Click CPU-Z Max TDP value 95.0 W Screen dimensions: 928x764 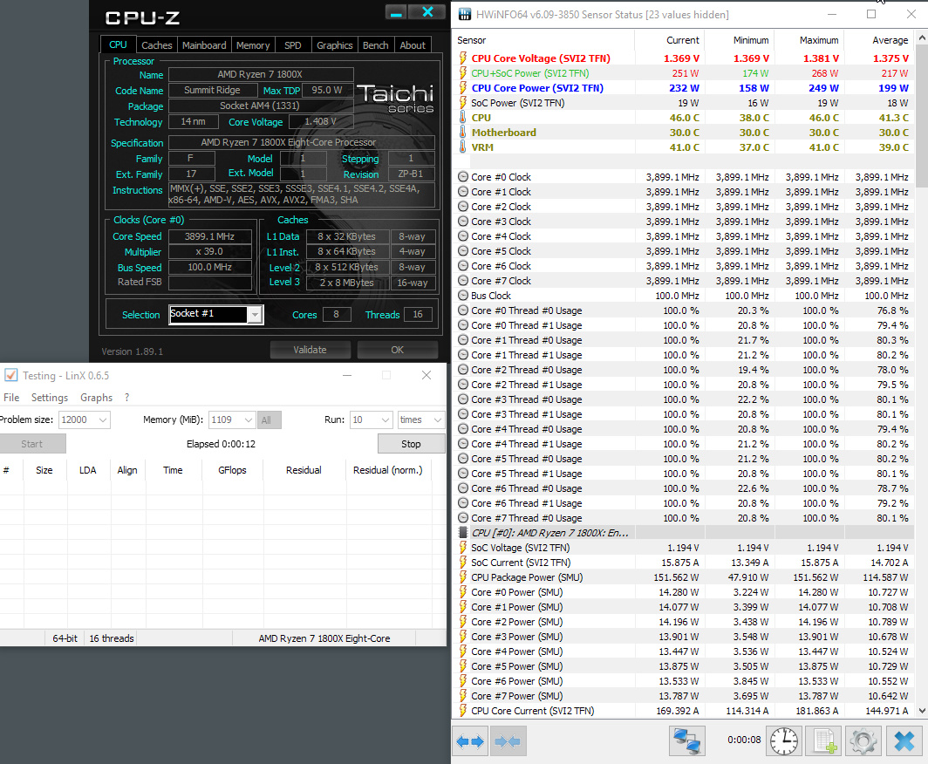327,90
